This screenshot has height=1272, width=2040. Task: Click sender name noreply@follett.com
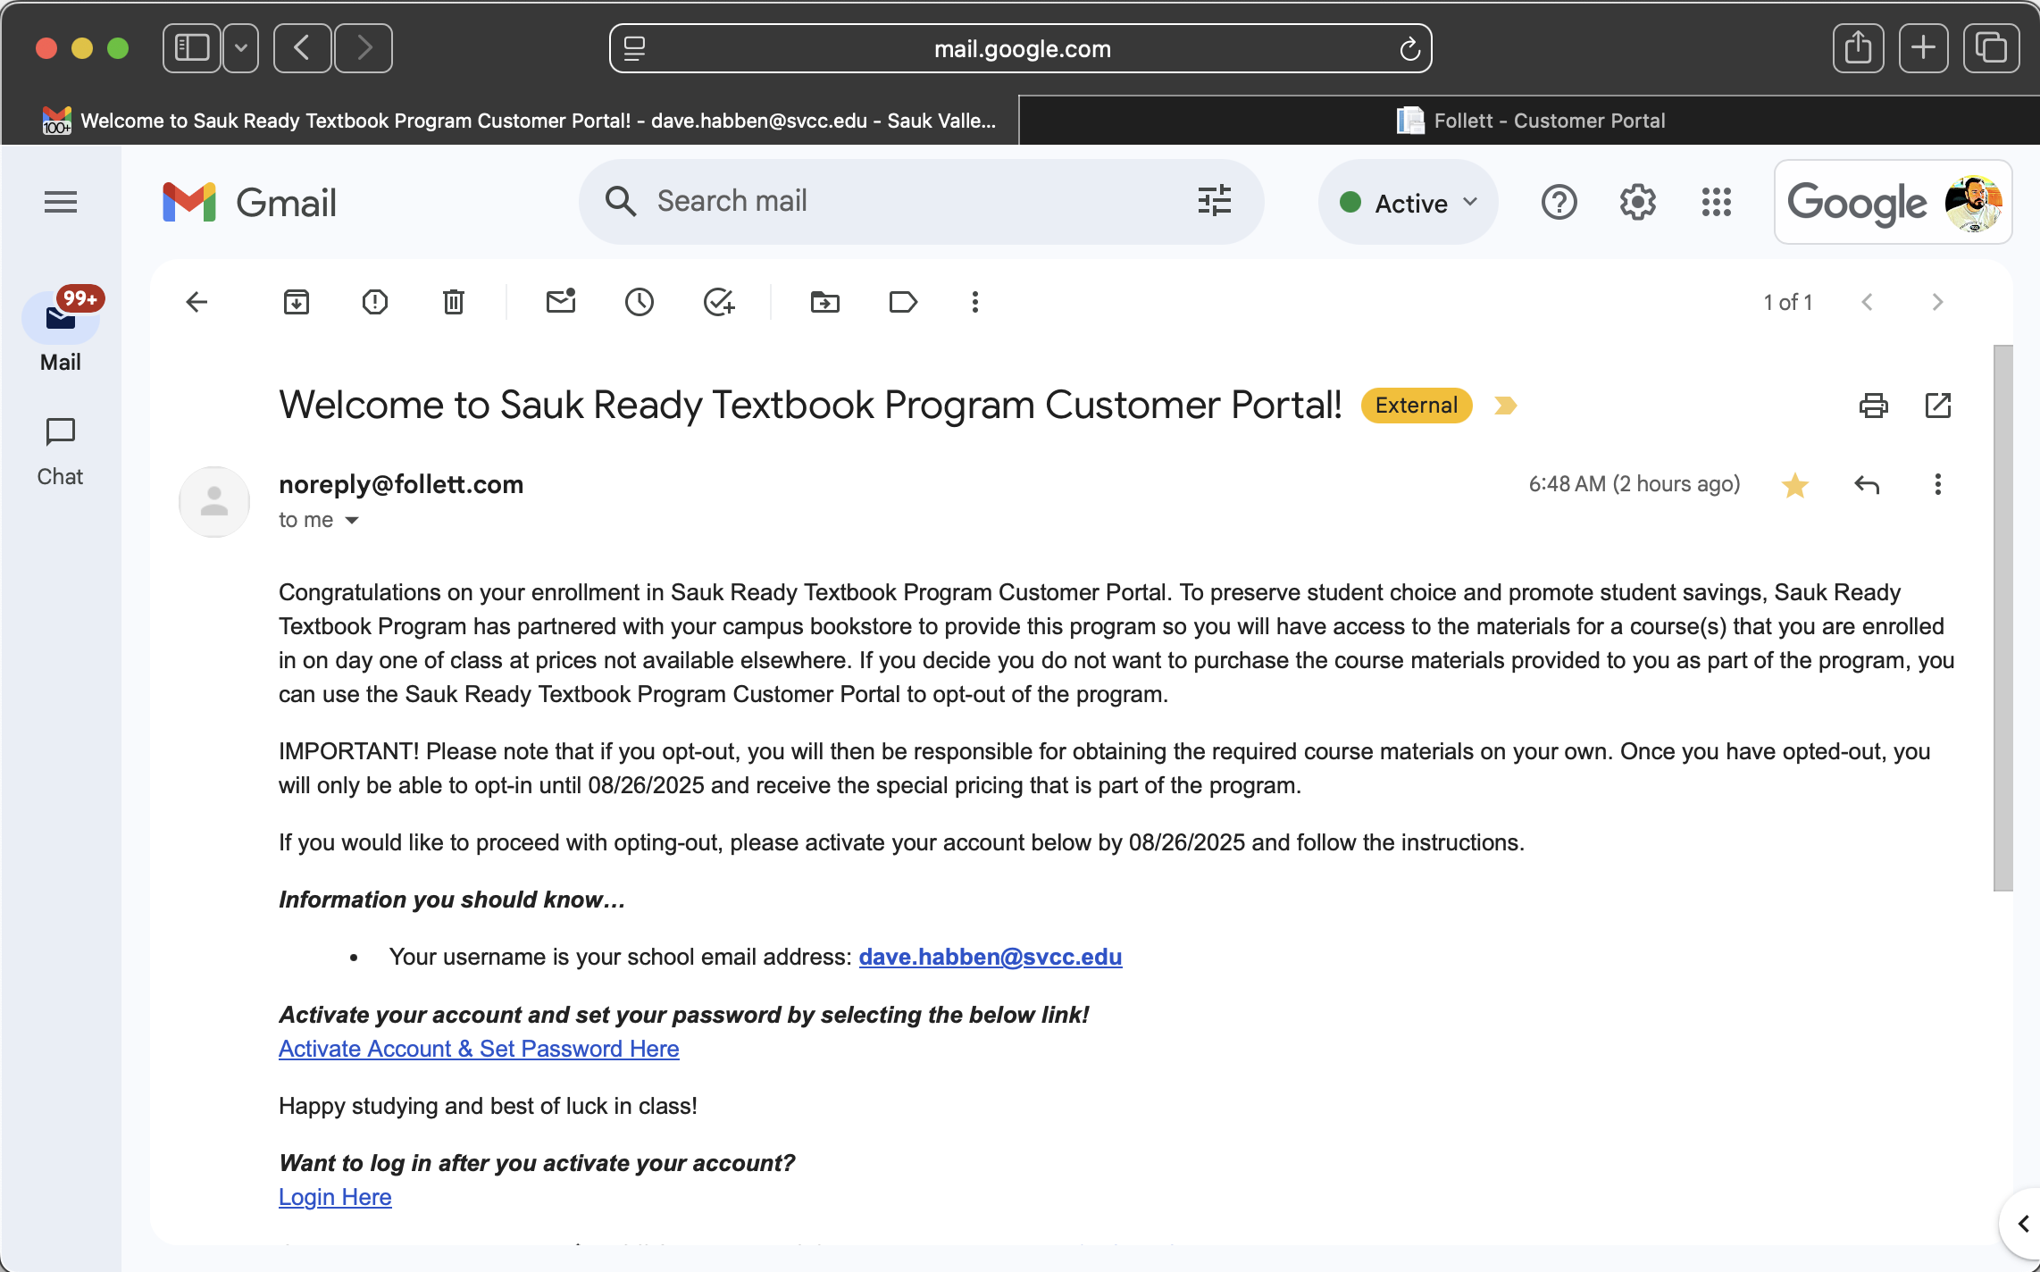click(x=401, y=484)
